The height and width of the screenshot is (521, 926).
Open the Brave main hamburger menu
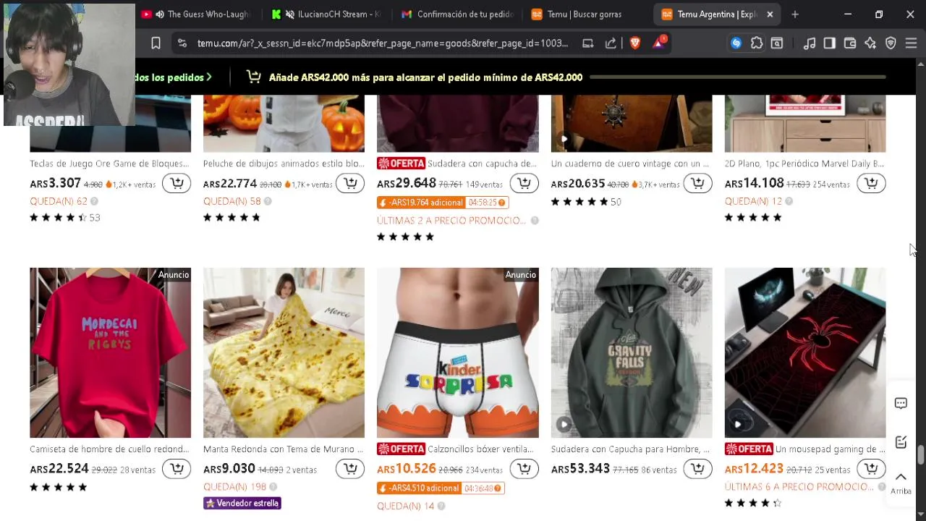pyautogui.click(x=911, y=43)
